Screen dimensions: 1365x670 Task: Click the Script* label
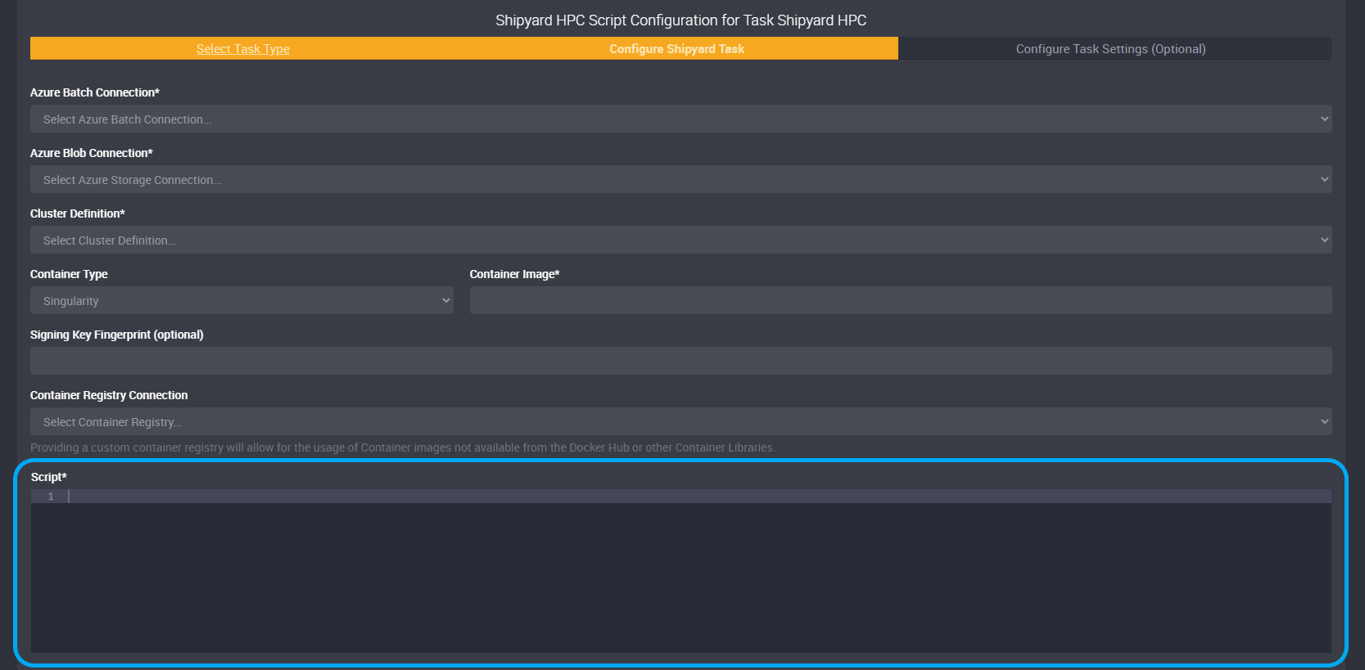tap(49, 477)
